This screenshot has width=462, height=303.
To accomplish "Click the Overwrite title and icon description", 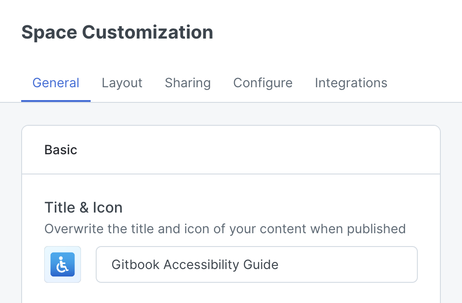I will (x=225, y=229).
